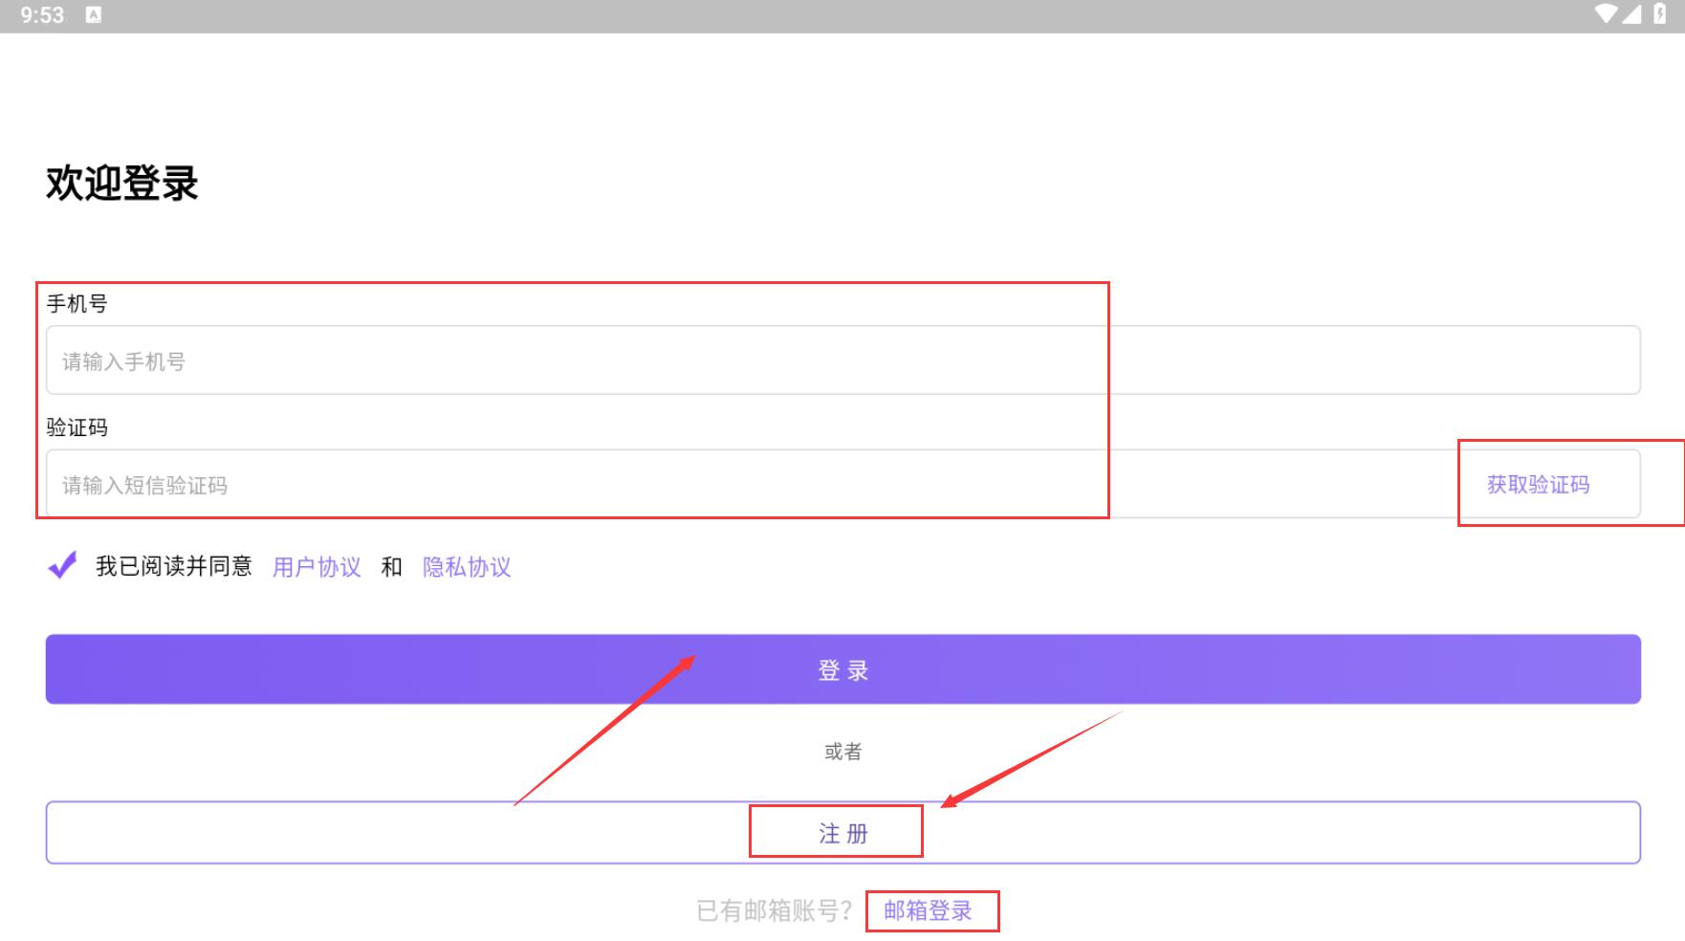Tap the 或者 divider text
The height and width of the screenshot is (941, 1685).
click(842, 752)
